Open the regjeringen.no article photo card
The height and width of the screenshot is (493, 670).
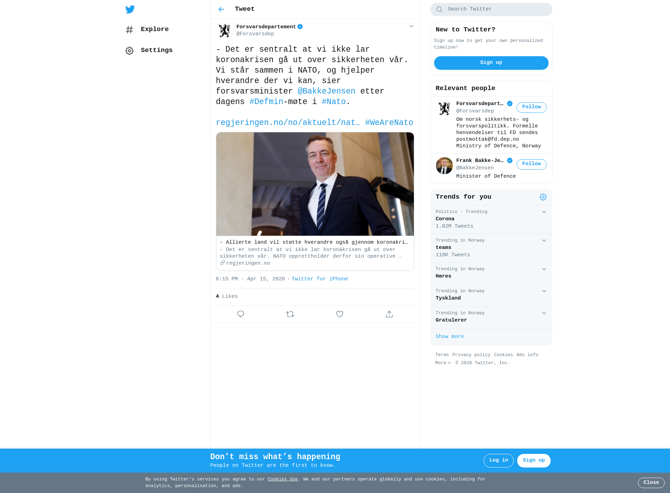315,201
